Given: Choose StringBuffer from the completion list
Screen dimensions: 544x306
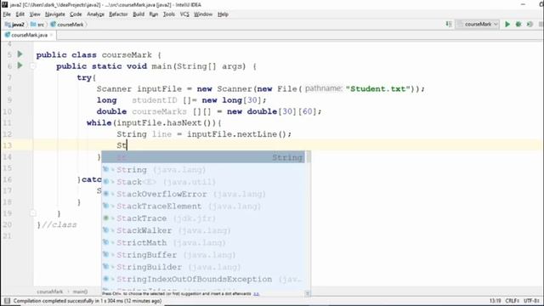Looking at the screenshot, I should tap(203, 255).
